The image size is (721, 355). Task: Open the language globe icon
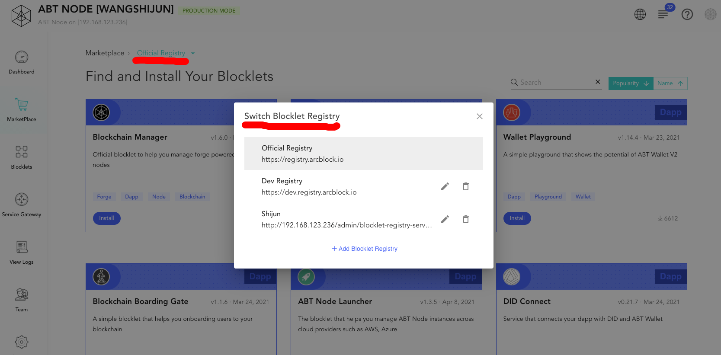click(x=640, y=14)
